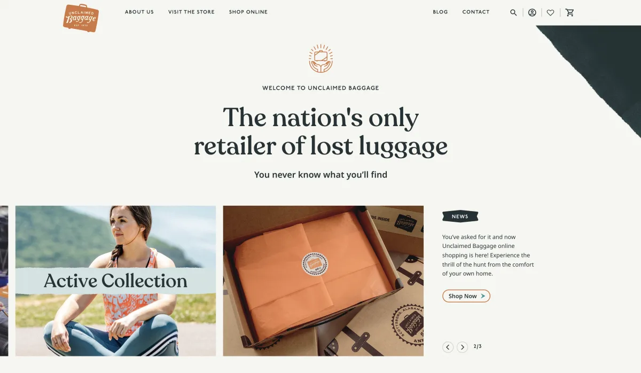Viewport: 641px width, 373px height.
Task: Advance to next news slide arrow
Action: (x=462, y=347)
